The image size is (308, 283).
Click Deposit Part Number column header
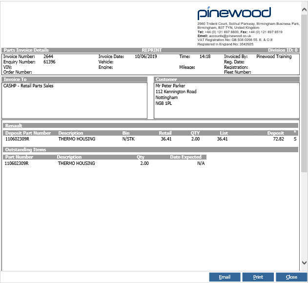(28, 133)
